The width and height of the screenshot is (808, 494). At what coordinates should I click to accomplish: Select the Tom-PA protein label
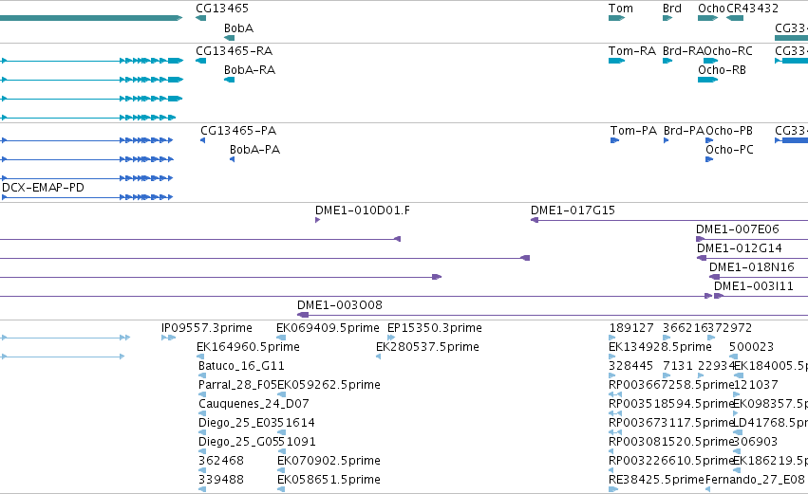(634, 131)
